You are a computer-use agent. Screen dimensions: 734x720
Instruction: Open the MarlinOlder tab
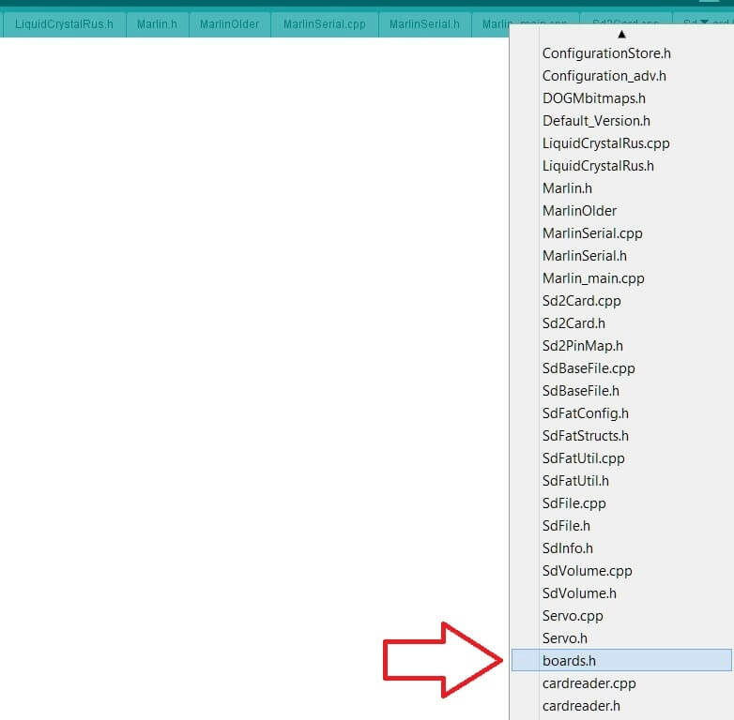229,23
